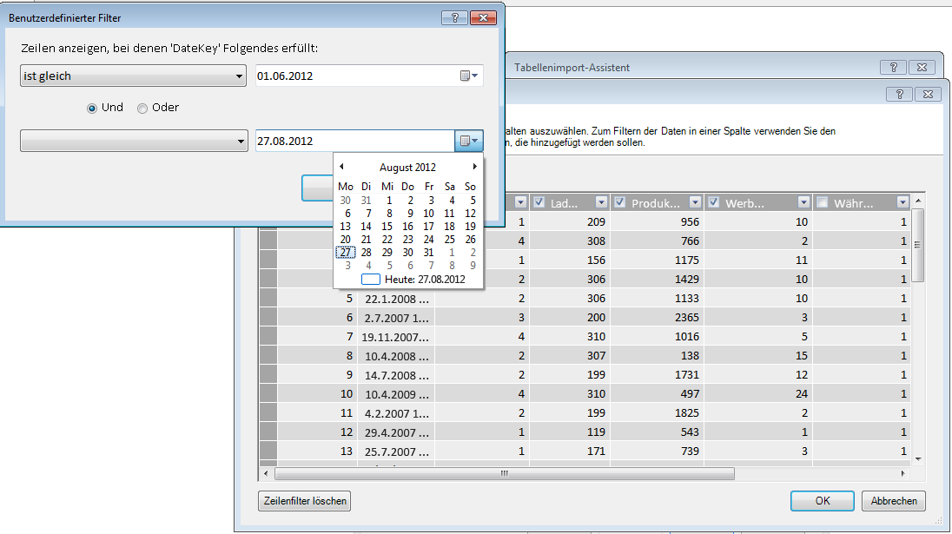The image size is (952, 534).
Task: Open filter dropdown for Werb... column
Action: click(x=803, y=202)
